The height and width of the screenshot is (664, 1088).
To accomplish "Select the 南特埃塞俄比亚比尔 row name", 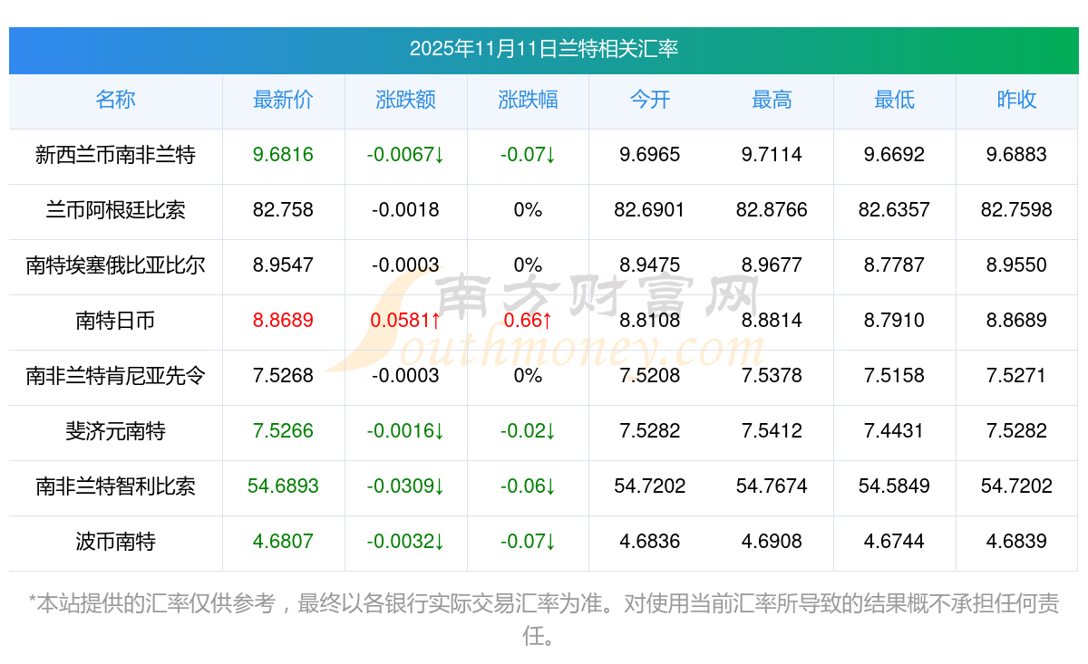I will pos(115,265).
